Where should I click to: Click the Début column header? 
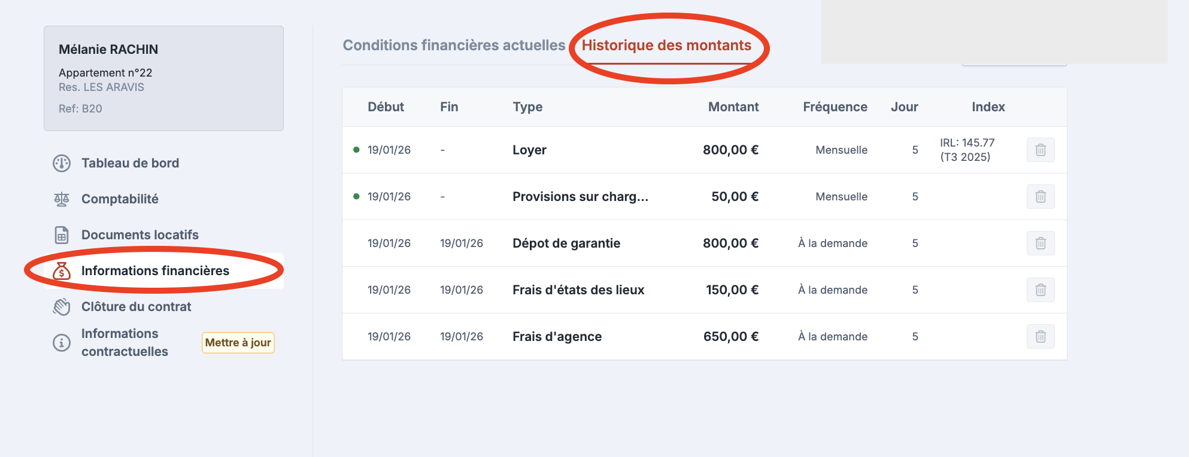coord(386,107)
